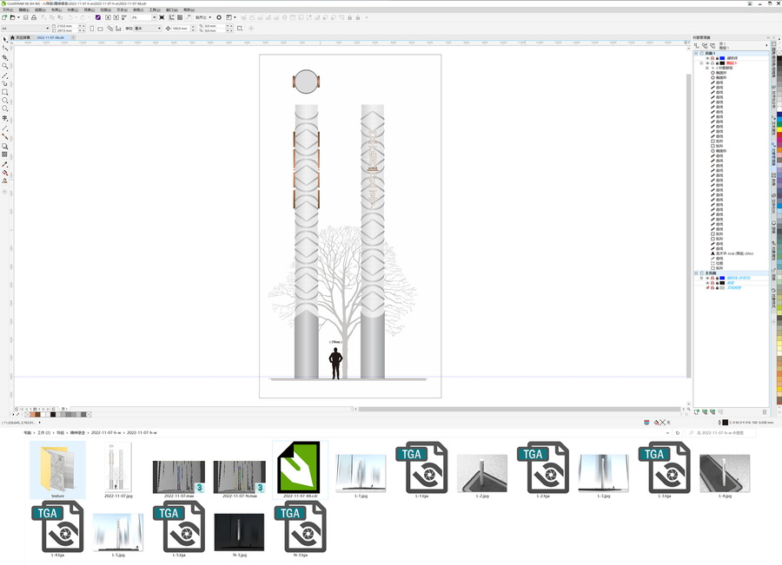The image size is (782, 565).
Task: Select the Rectangle tool
Action: tap(4, 92)
